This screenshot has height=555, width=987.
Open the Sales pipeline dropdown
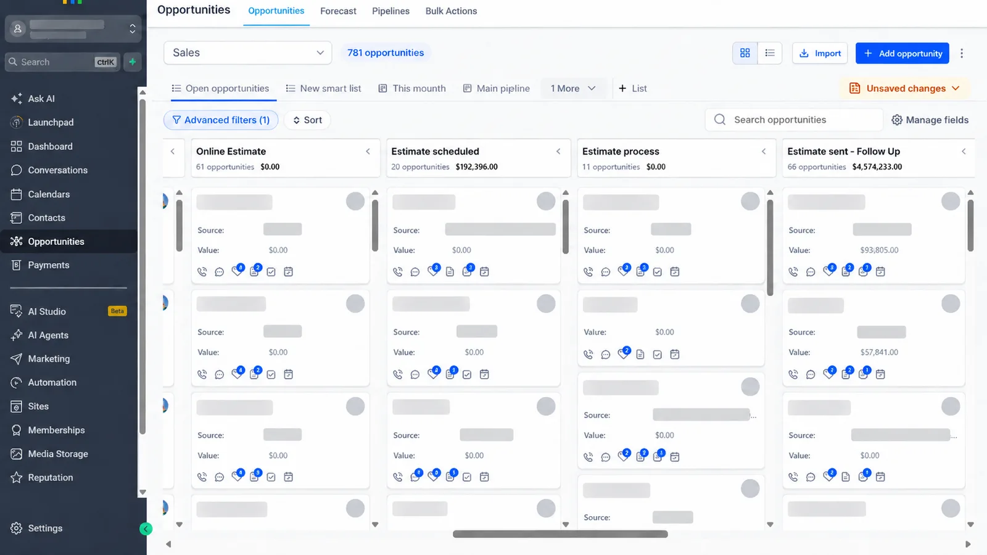click(247, 53)
